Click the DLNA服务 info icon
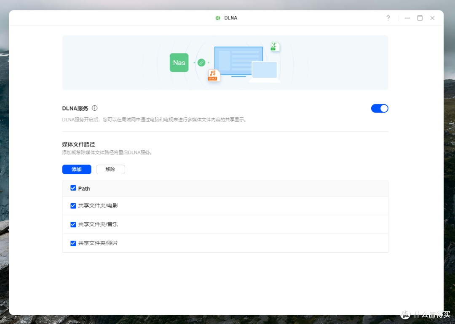This screenshot has width=455, height=324. tap(95, 108)
